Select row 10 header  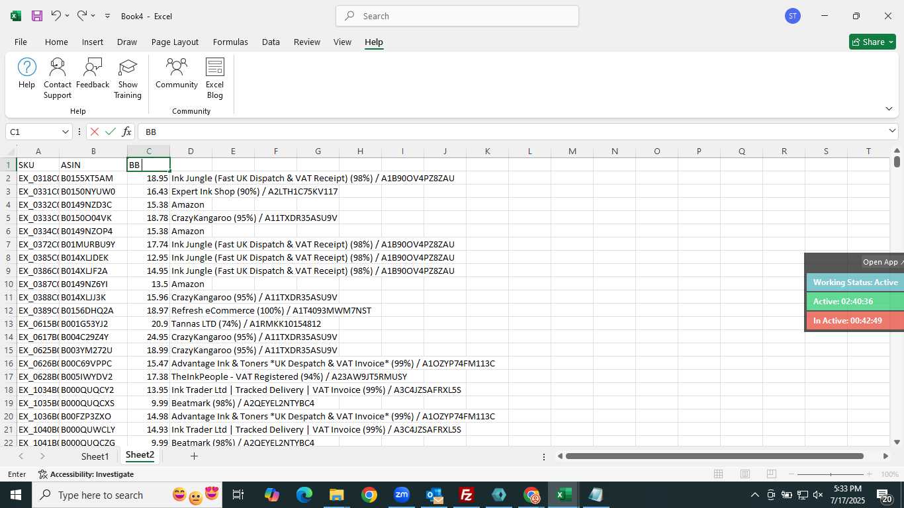[x=9, y=284]
